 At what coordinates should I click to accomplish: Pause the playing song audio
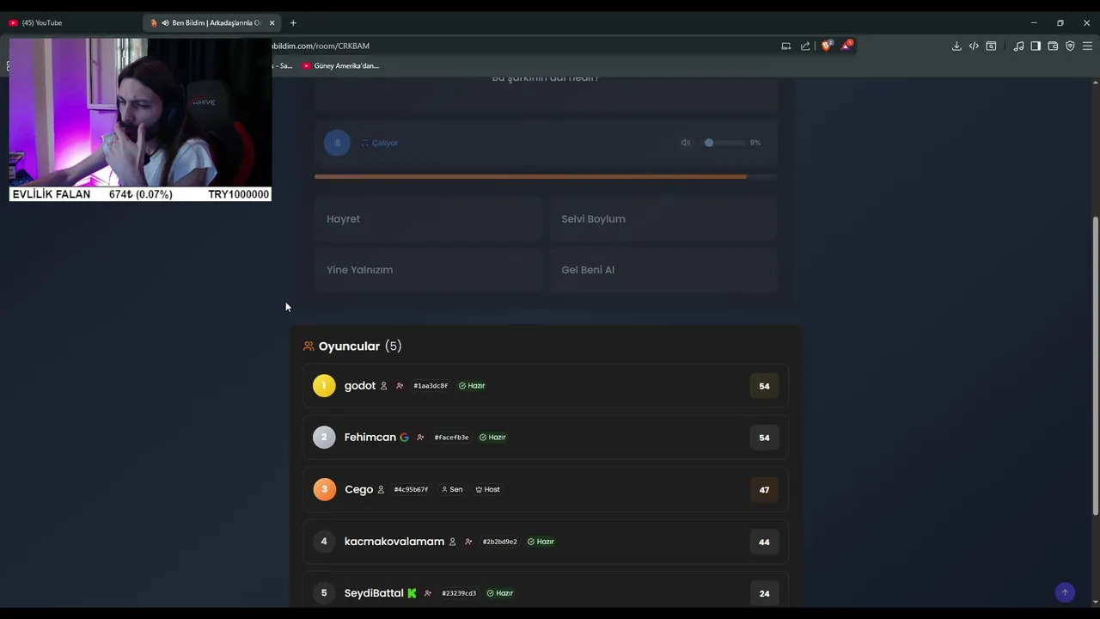tap(337, 143)
